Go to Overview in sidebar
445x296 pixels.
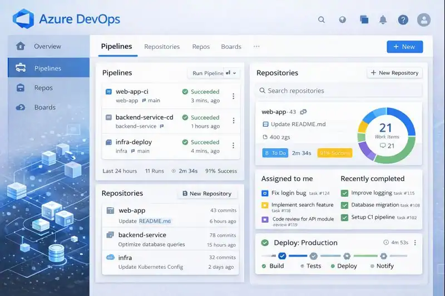pos(48,46)
